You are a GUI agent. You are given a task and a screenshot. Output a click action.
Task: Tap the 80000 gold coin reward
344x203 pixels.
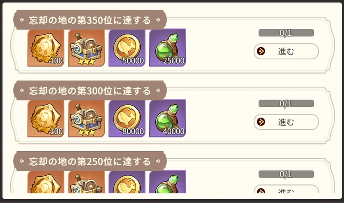[127, 119]
